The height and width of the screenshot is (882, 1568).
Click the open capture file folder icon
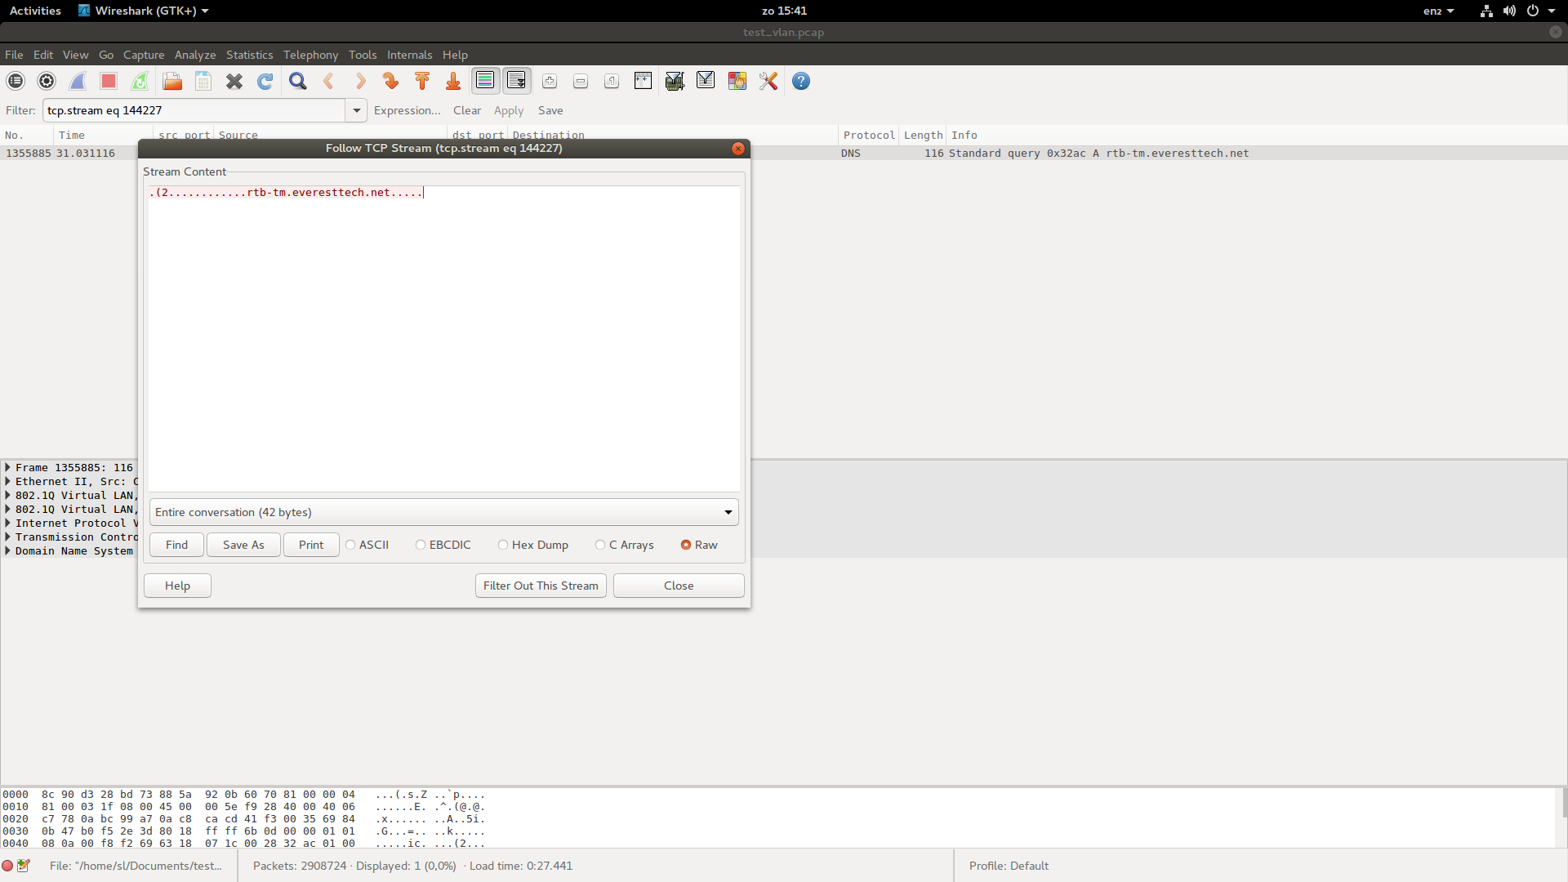pyautogui.click(x=172, y=81)
